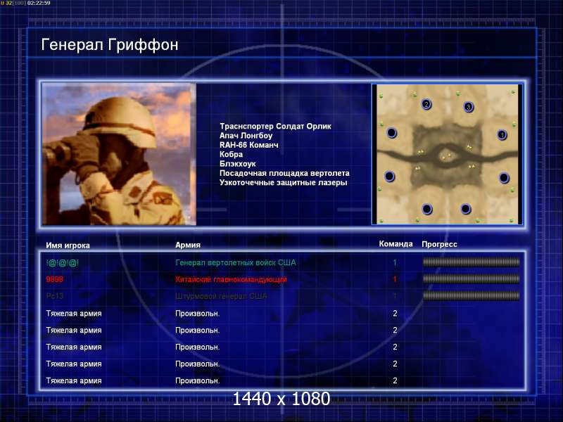The width and height of the screenshot is (563, 422).
Task: Select player name '!@!@!@!'
Action: pos(62,262)
